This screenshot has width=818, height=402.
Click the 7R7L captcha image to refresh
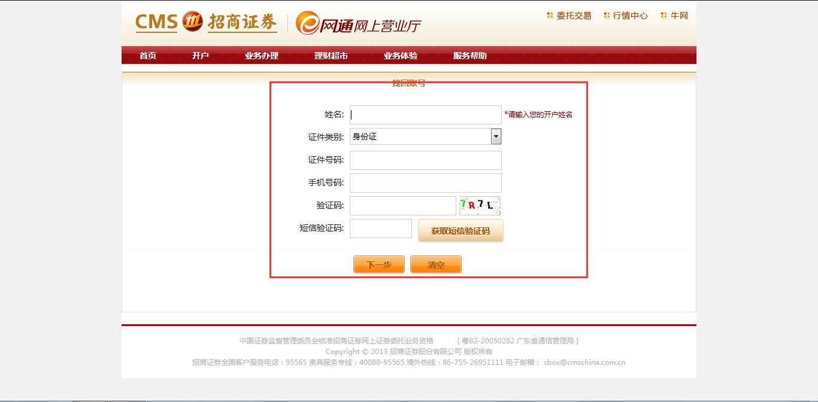pyautogui.click(x=480, y=205)
